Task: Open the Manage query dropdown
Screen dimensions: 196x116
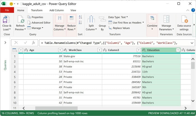Action: pos(35,28)
